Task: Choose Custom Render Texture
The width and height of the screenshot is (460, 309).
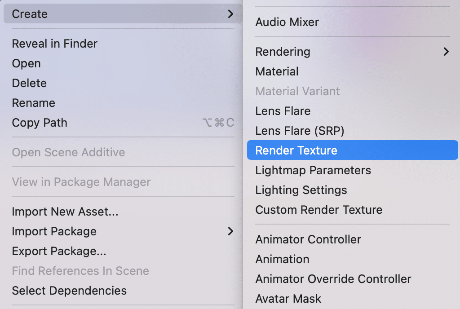Action: (x=319, y=210)
